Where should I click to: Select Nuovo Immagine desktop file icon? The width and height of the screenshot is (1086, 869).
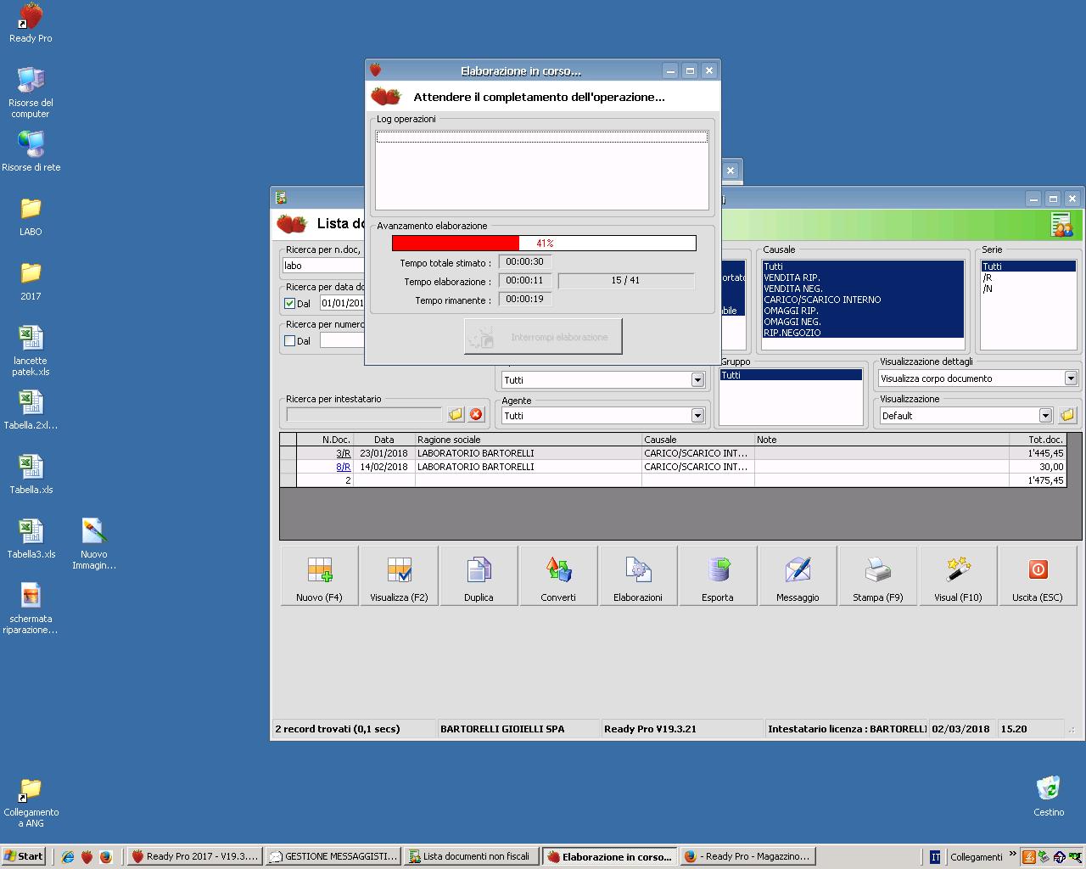94,544
